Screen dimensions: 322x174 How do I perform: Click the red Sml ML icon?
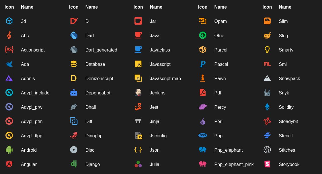(267, 64)
